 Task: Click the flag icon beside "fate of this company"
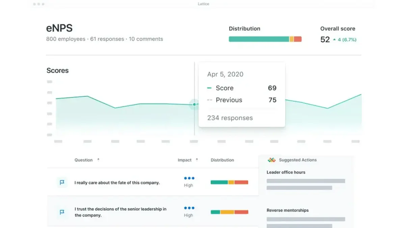coord(62,182)
